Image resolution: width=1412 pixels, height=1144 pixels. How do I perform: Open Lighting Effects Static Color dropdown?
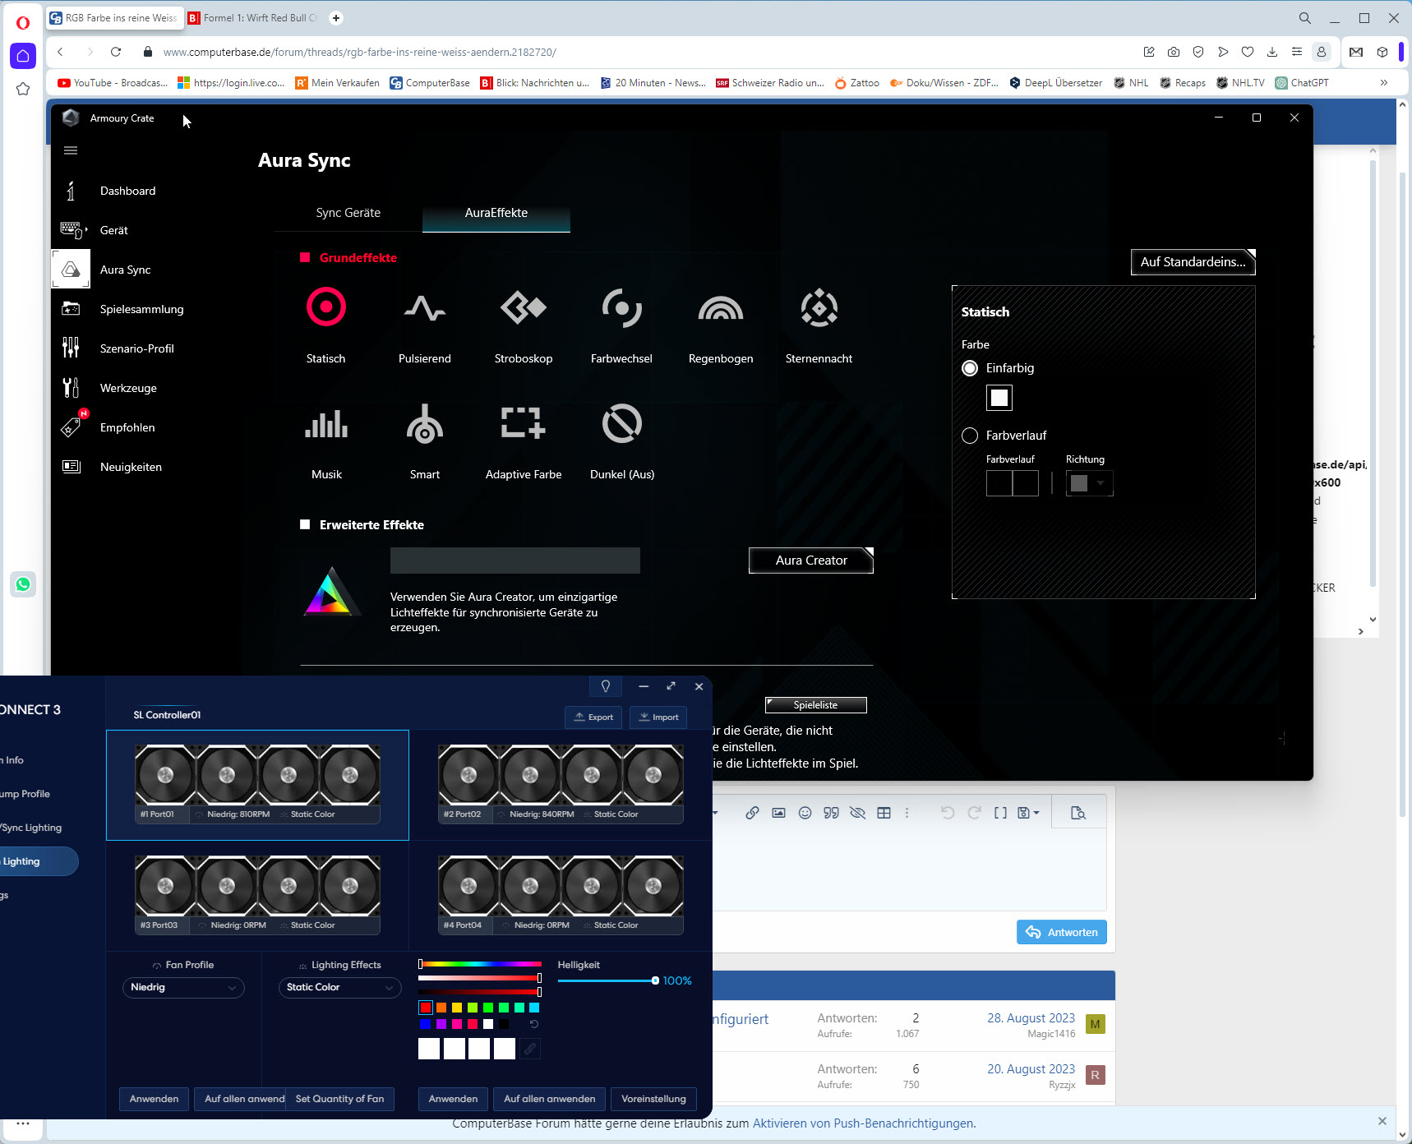point(339,987)
